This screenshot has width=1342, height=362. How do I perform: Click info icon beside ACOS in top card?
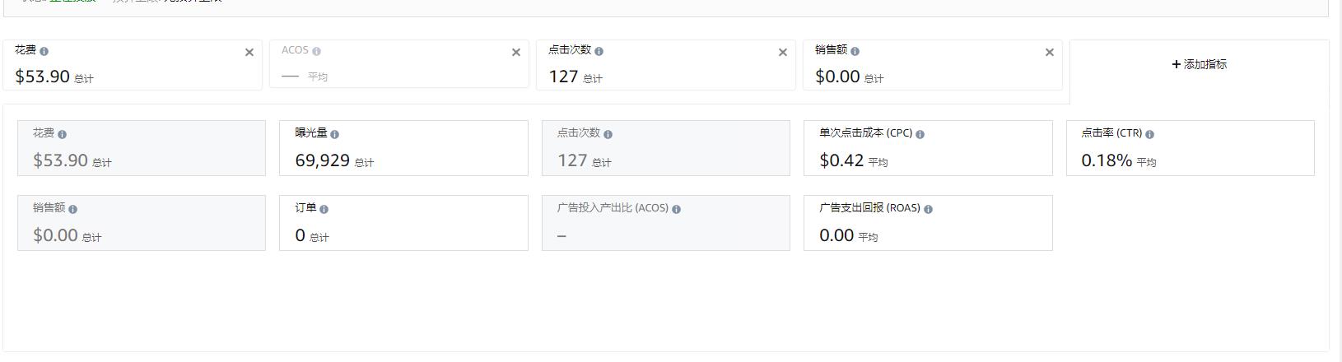coord(317,51)
